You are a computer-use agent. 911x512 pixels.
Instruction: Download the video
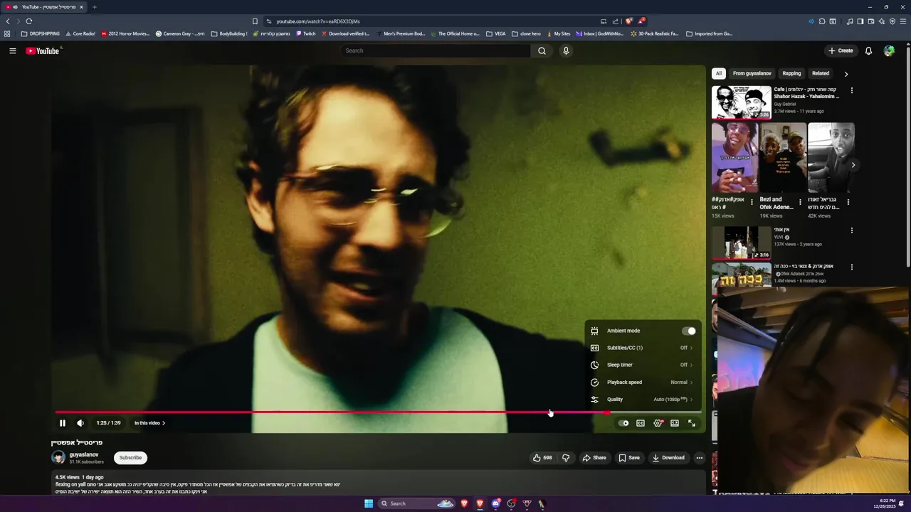(x=668, y=458)
